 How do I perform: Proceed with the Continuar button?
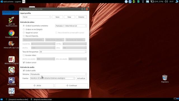(71, 85)
